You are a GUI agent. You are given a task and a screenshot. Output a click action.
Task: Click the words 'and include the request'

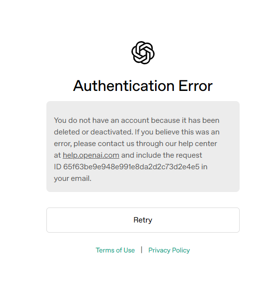(x=161, y=155)
